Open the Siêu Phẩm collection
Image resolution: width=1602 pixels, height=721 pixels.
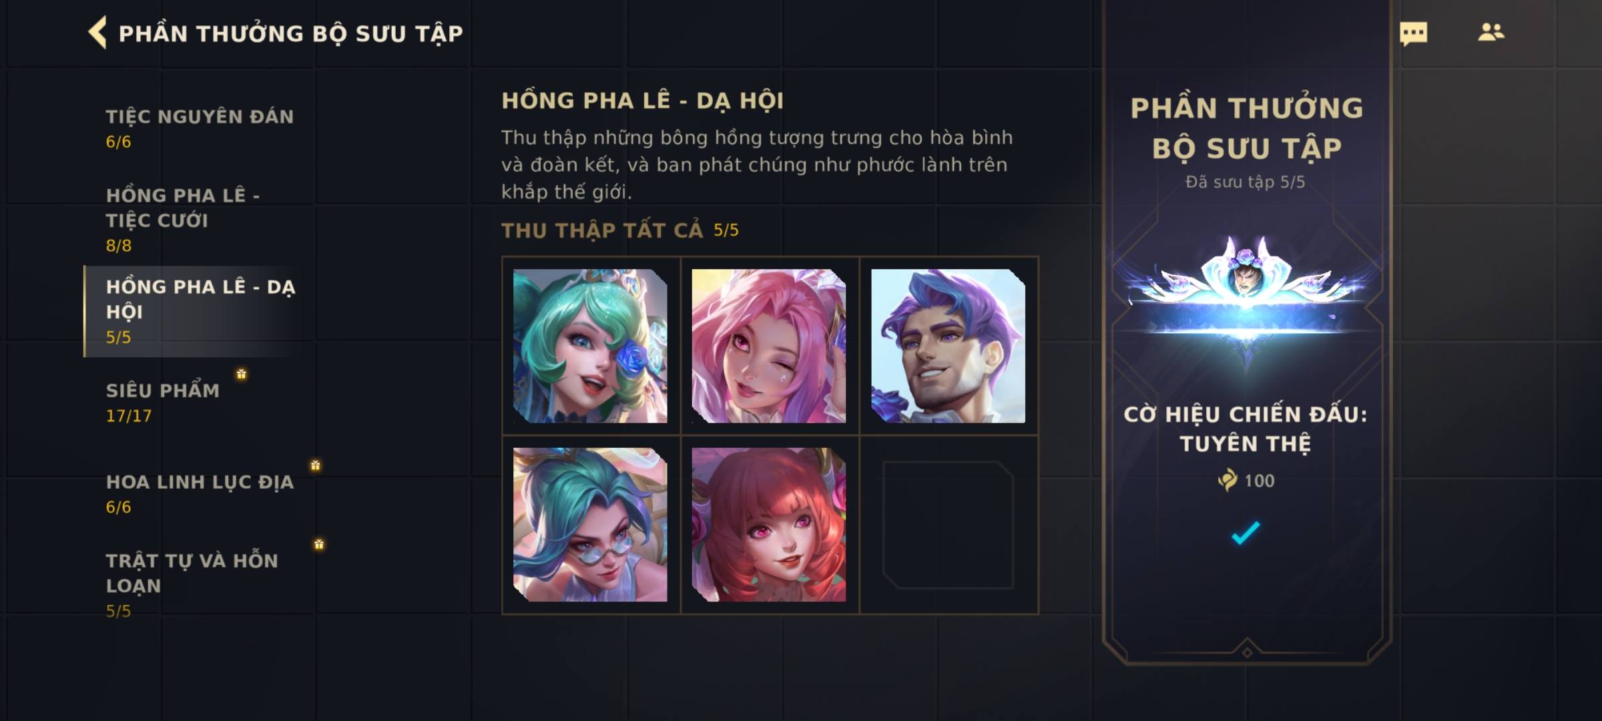click(200, 402)
